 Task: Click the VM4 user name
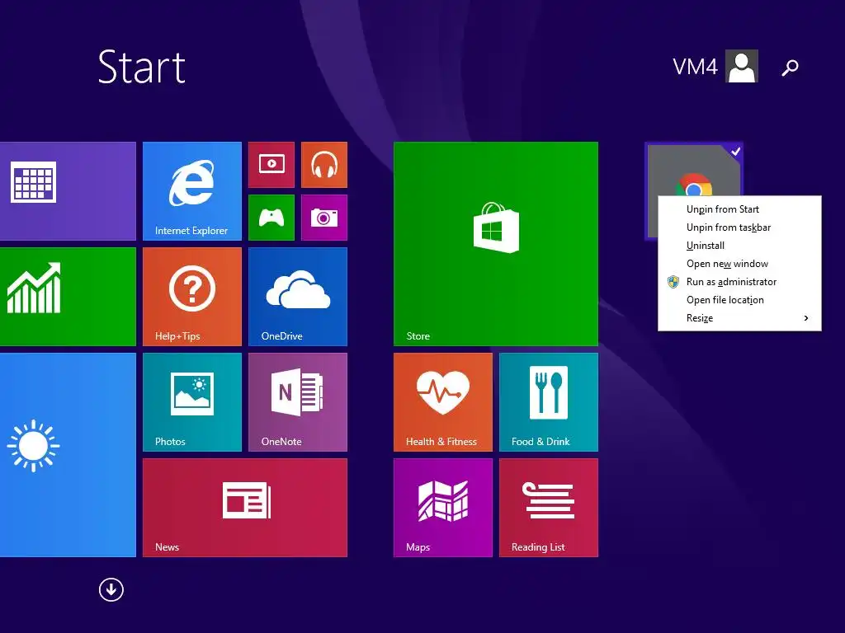tap(695, 67)
